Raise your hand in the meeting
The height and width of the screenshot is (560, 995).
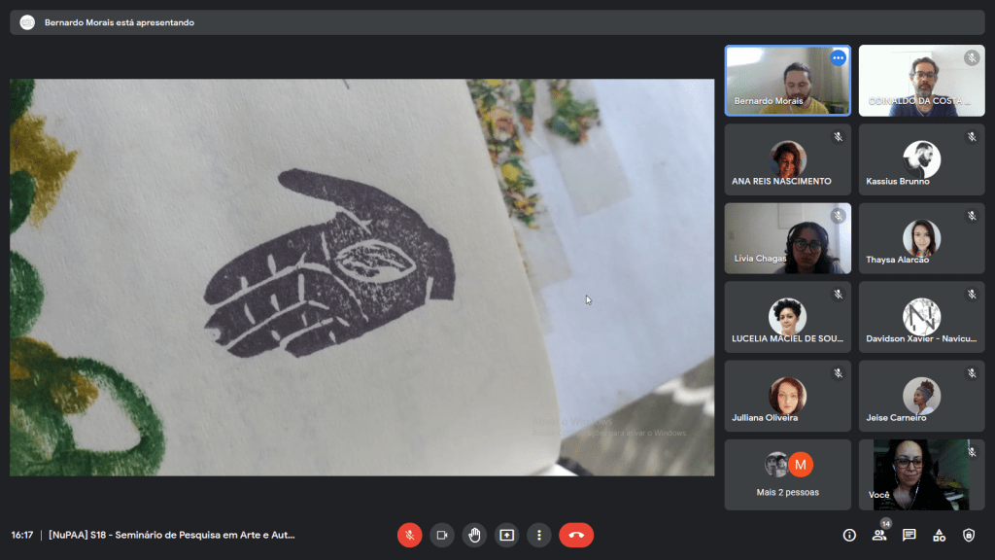[474, 535]
